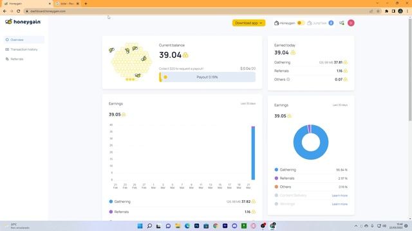Screen dimensions: 412x231
Task: Click the Others info icon
Action: (288, 80)
